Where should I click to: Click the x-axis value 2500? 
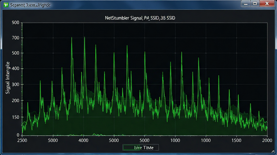pos(22,140)
